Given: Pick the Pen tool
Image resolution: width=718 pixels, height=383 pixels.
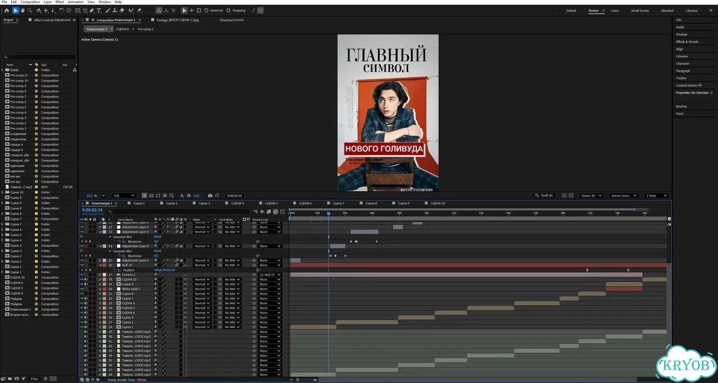Looking at the screenshot, I should (92, 11).
